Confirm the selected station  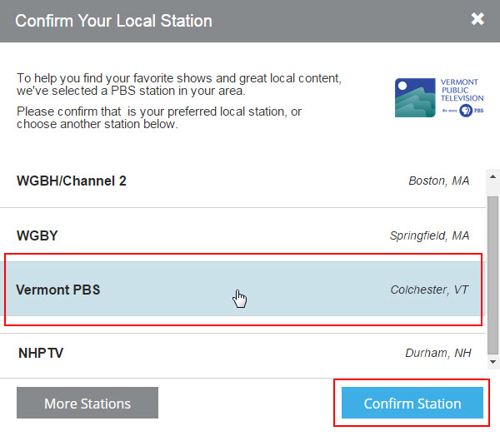point(412,403)
